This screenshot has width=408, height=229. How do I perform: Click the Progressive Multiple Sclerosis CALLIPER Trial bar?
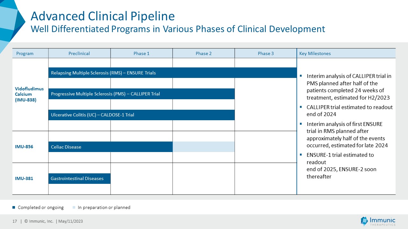(141, 94)
